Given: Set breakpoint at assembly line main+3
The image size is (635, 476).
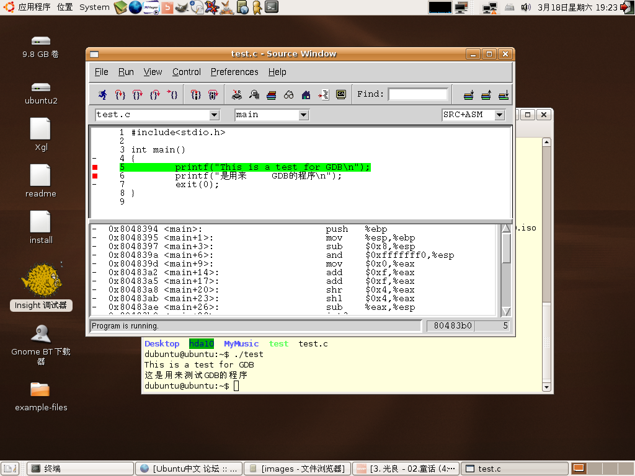Looking at the screenshot, I should point(94,247).
